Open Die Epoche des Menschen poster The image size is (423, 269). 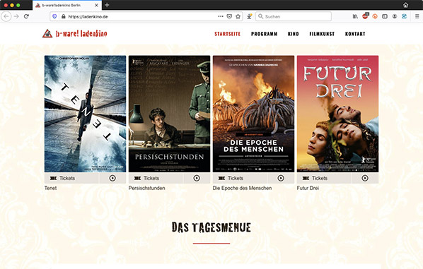point(253,114)
